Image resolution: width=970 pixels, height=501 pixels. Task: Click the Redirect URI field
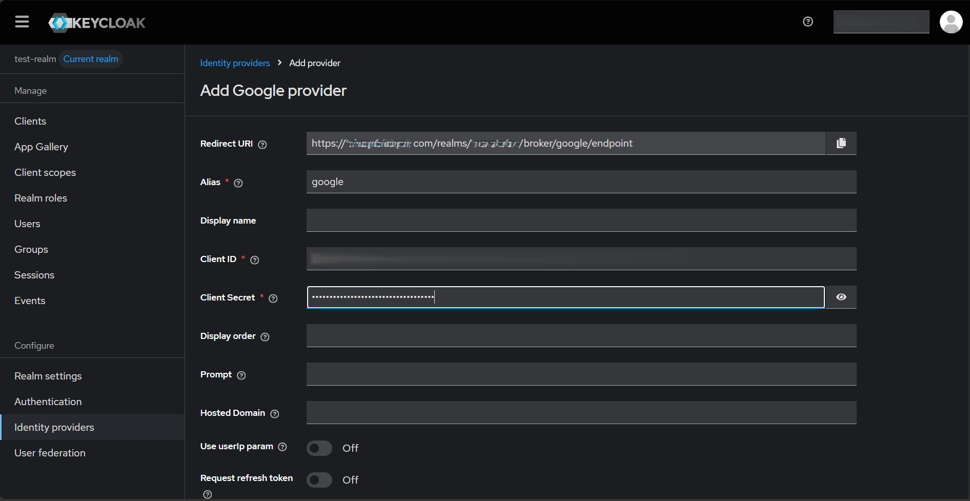566,143
